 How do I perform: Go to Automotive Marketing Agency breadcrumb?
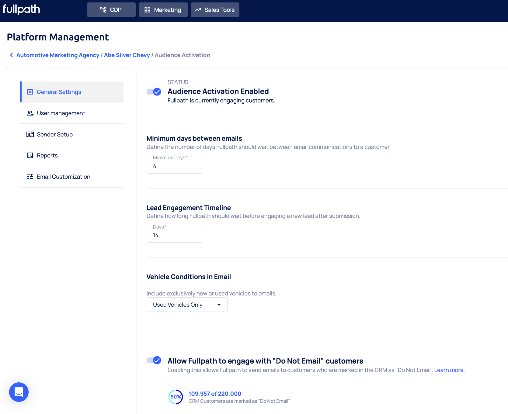click(x=58, y=55)
